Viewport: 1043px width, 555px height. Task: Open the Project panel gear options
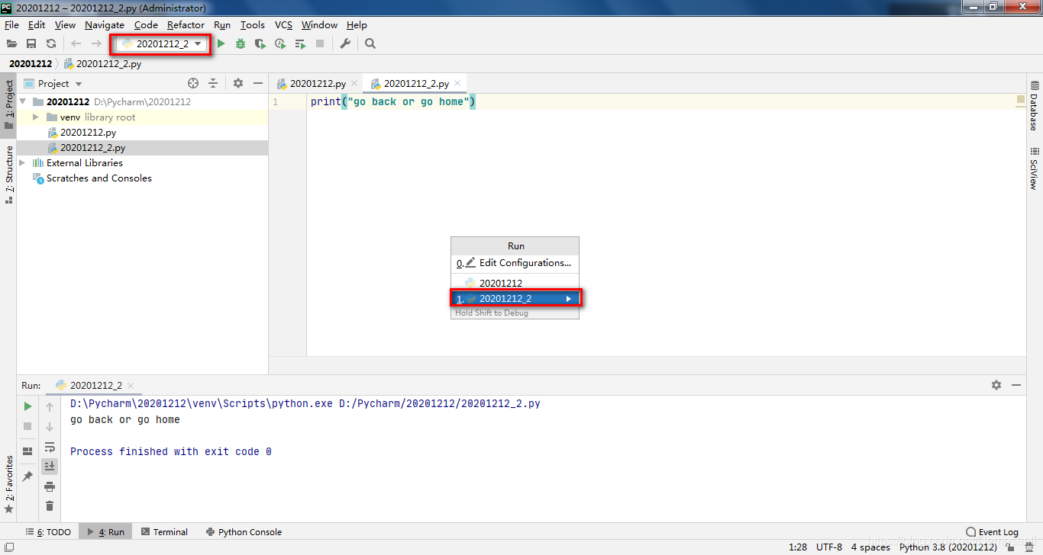click(238, 83)
